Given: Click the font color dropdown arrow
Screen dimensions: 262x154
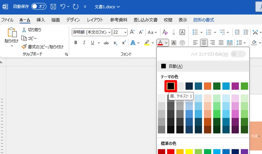Looking at the screenshot, I should point(166,43).
